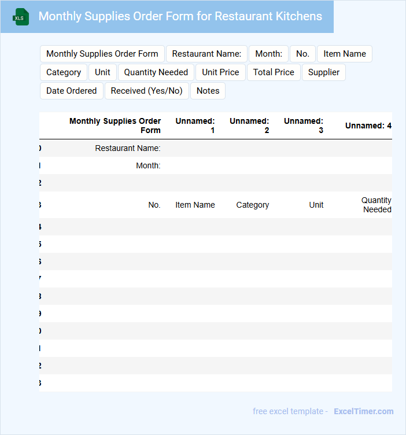Click the 'Unit Price' tag
The height and width of the screenshot is (435, 406).
point(220,72)
